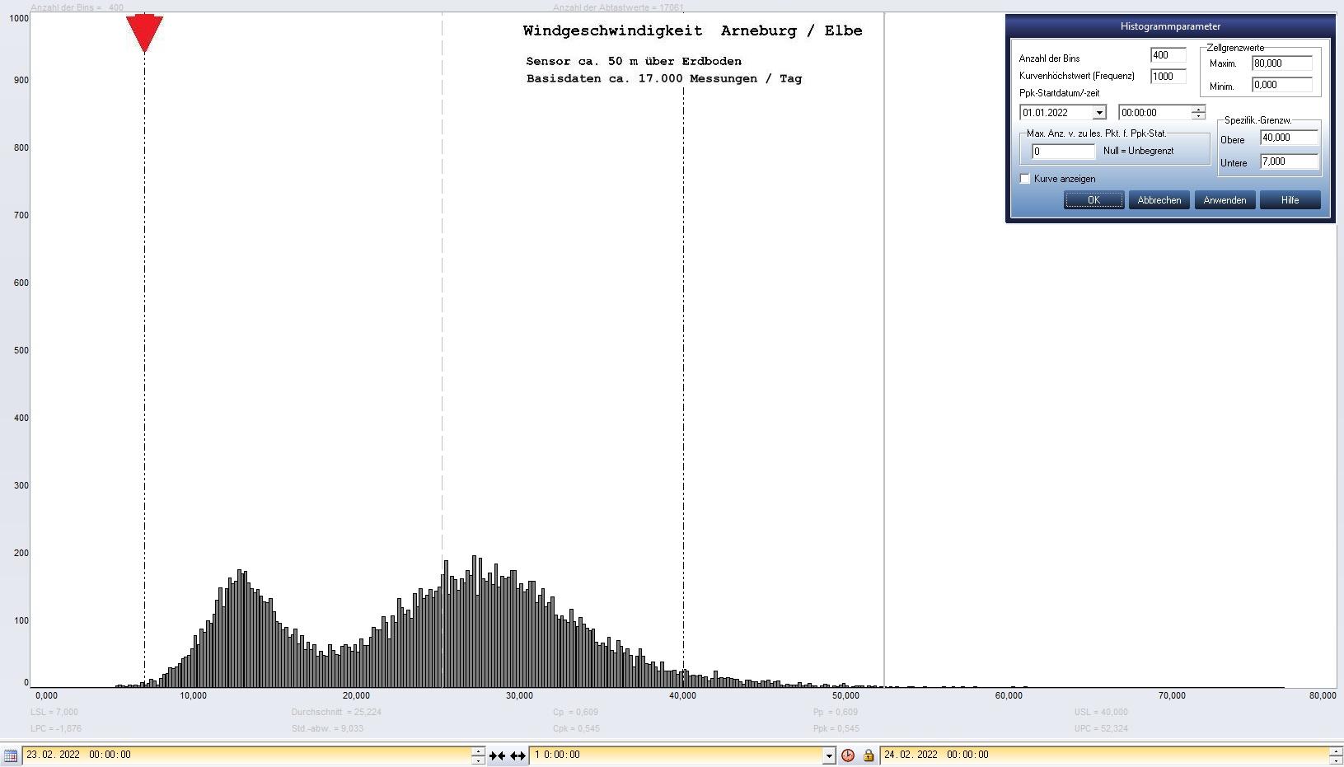The width and height of the screenshot is (1344, 767).
Task: Click the red clock icon
Action: point(848,755)
